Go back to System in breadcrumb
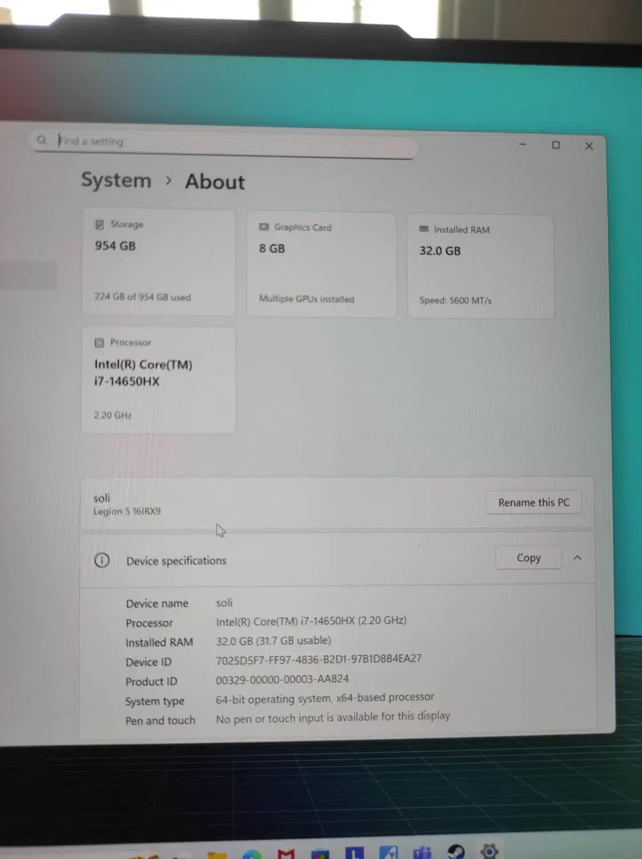The image size is (642, 859). coord(116,180)
